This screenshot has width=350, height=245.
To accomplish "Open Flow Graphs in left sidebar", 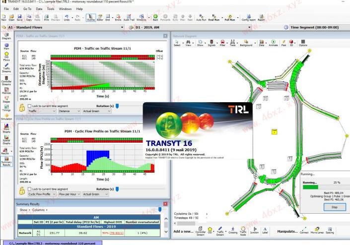I will [x=6, y=128].
